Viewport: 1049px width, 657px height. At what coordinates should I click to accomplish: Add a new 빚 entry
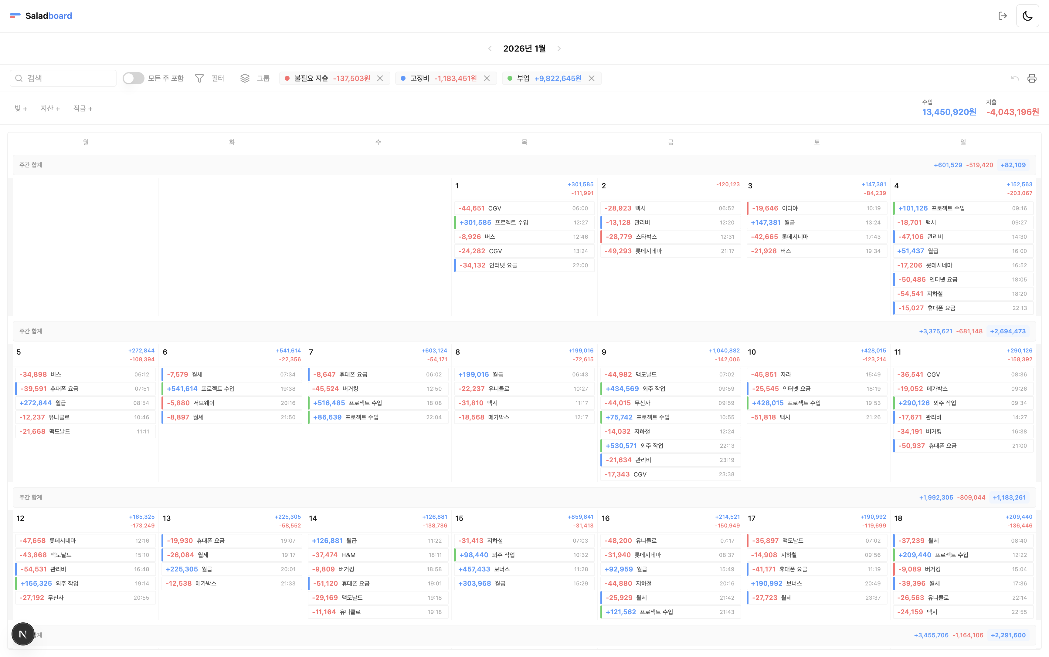21,108
